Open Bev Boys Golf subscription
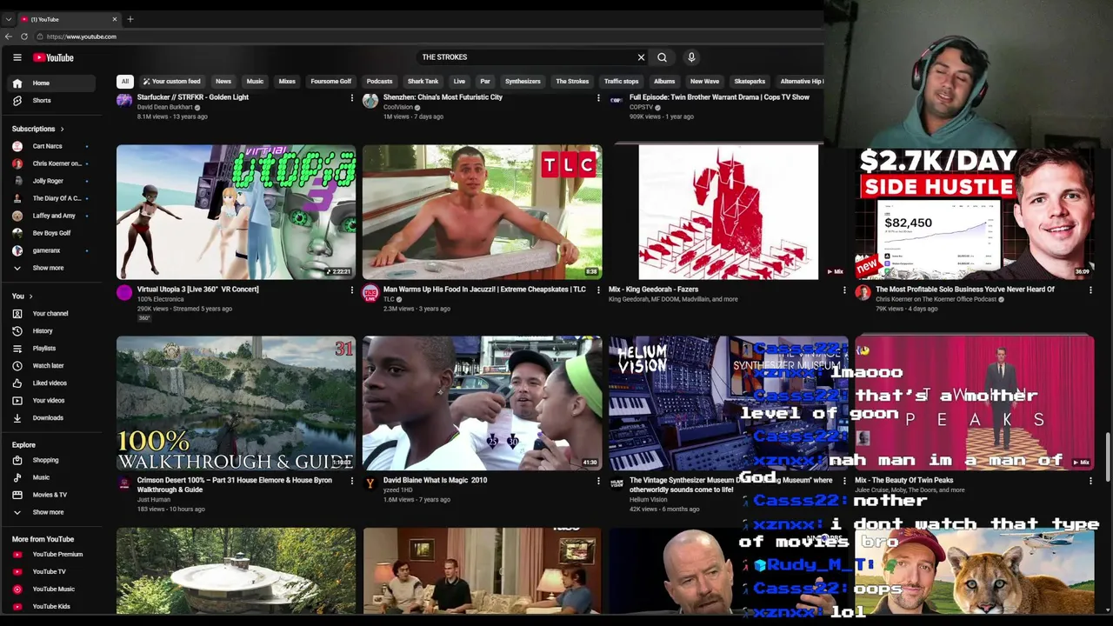This screenshot has width=1113, height=626. (x=52, y=233)
